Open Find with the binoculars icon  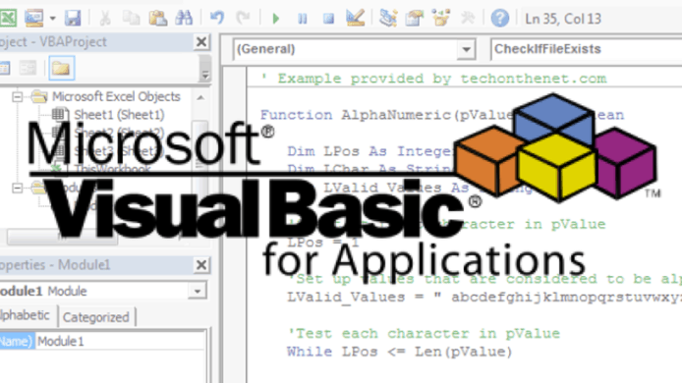pyautogui.click(x=184, y=19)
